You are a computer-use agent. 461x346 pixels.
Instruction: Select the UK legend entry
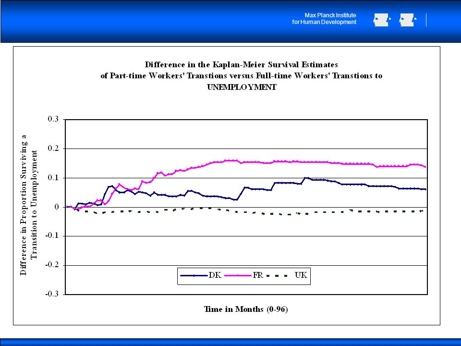(287, 275)
